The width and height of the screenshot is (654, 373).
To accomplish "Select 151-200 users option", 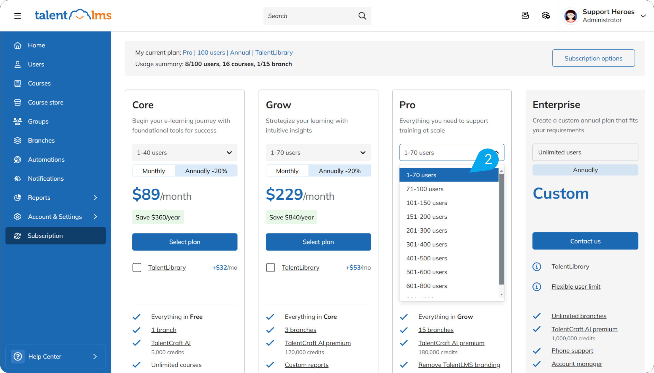I will pos(449,216).
